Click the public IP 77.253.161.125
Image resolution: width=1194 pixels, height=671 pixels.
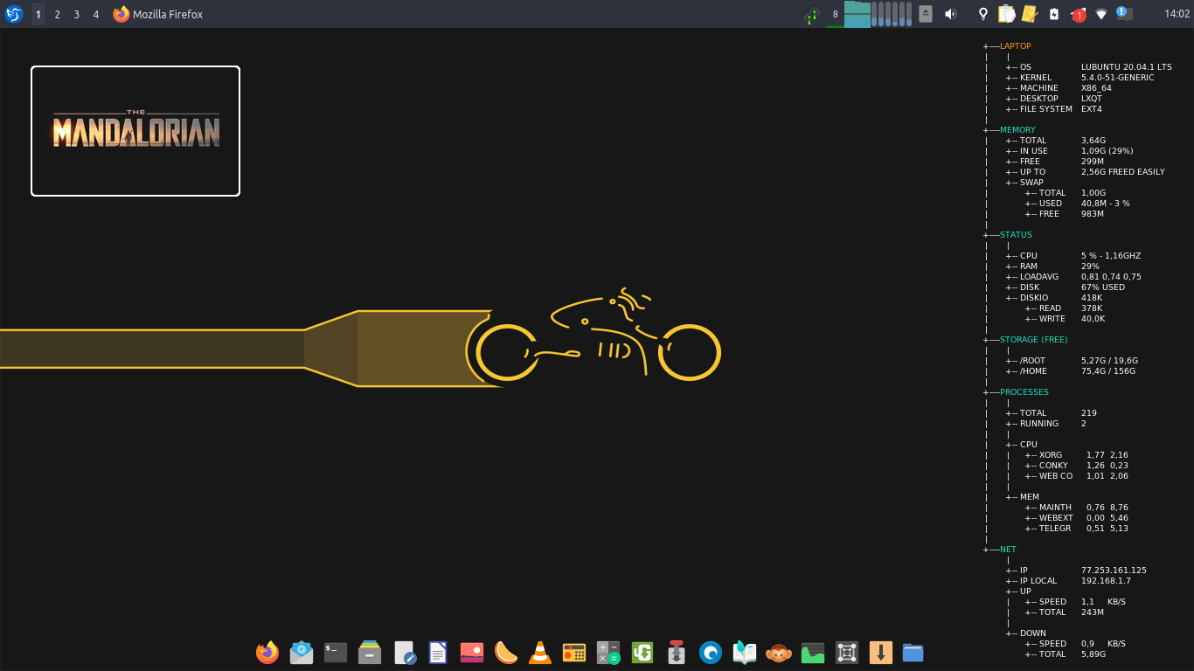point(1114,571)
